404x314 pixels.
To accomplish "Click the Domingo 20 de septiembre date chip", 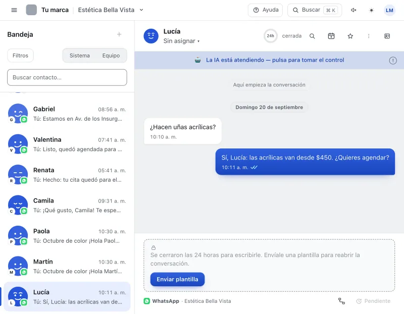I will pos(269,107).
